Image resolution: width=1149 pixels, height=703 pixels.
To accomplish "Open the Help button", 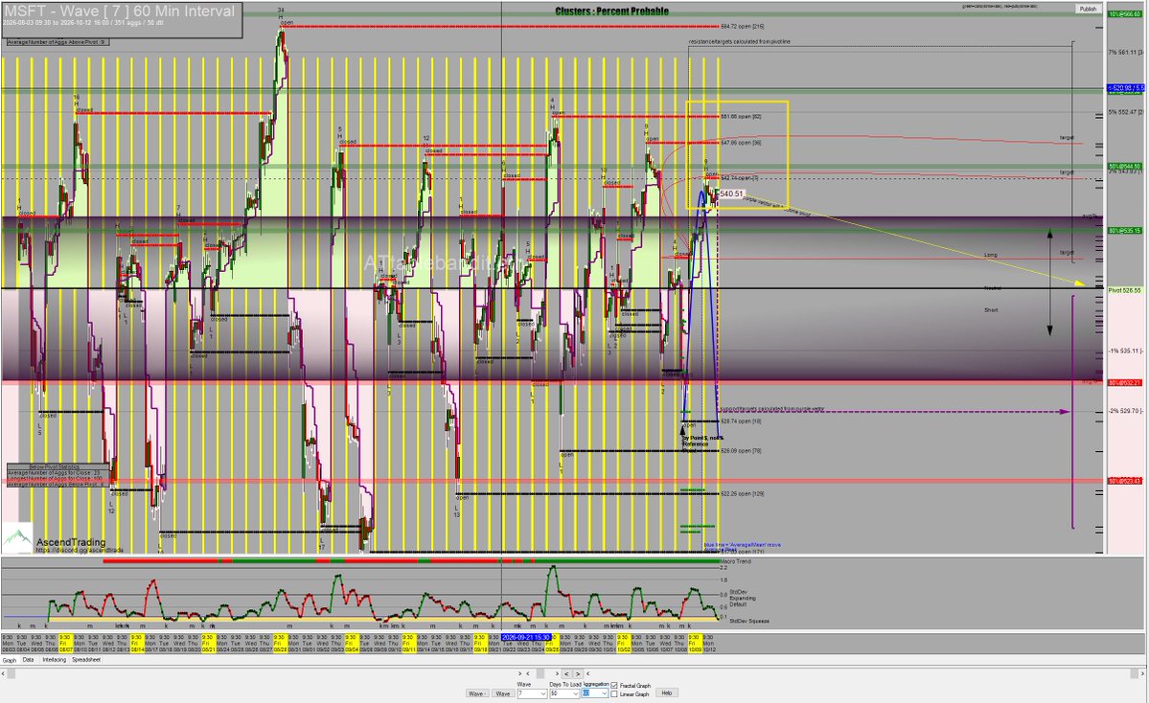I will (667, 692).
